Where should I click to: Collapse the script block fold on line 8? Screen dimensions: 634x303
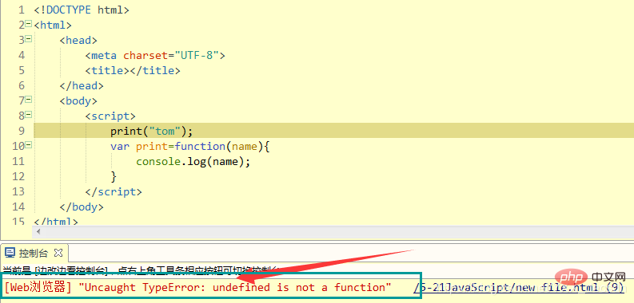tap(28, 115)
